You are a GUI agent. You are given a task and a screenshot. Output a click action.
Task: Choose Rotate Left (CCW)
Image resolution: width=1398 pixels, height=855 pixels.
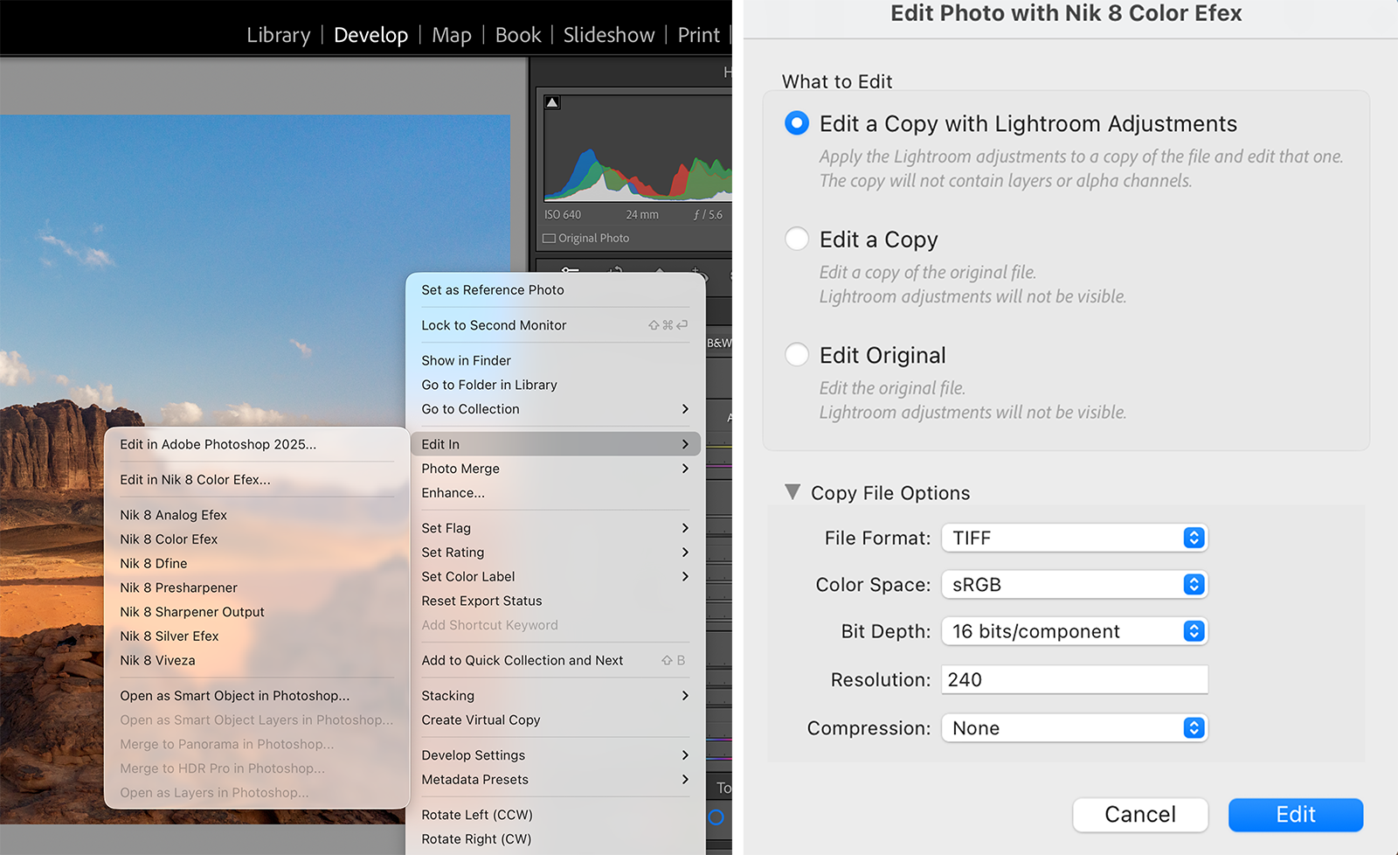coord(556,815)
